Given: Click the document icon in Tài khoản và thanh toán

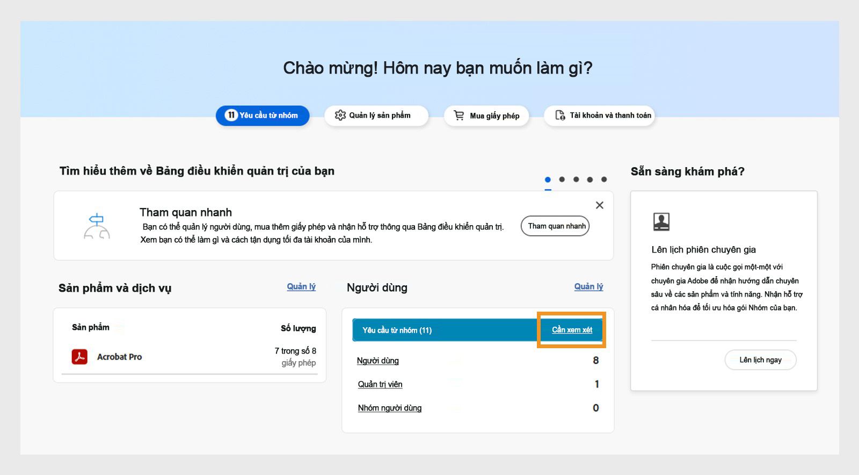Looking at the screenshot, I should [x=560, y=115].
